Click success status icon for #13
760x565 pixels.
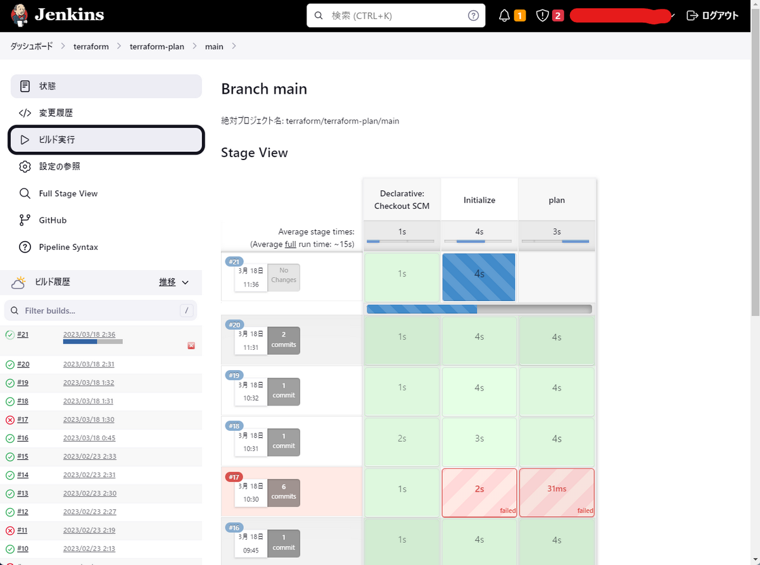click(9, 493)
